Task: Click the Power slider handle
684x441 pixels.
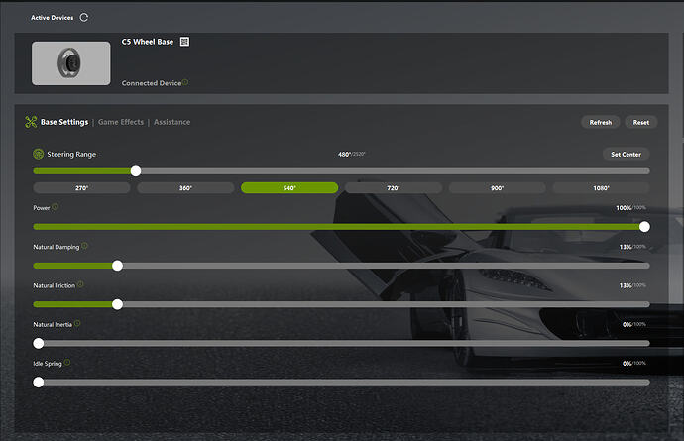Action: tap(644, 226)
